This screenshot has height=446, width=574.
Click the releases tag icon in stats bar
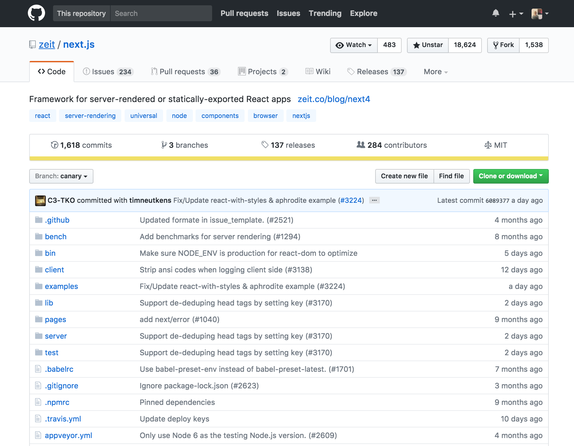(x=265, y=145)
